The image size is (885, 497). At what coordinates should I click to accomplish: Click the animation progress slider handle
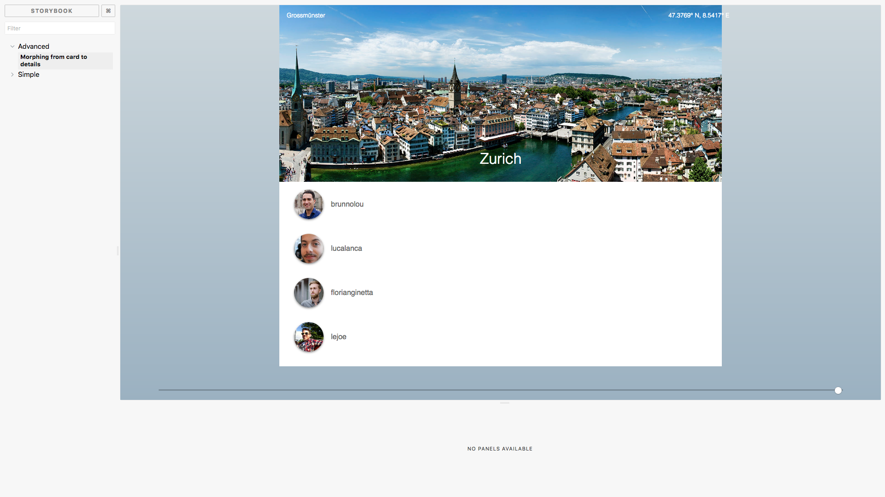(838, 390)
